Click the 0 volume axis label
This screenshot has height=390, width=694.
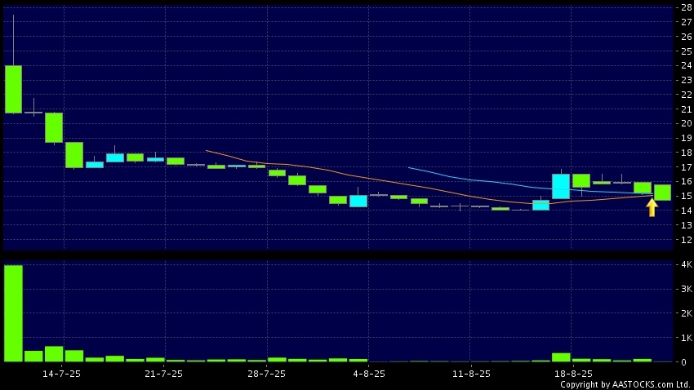click(x=684, y=362)
